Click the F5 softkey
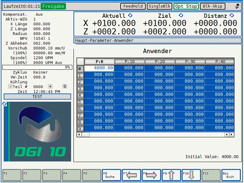This screenshot has width=244, height=183. click(92, 175)
